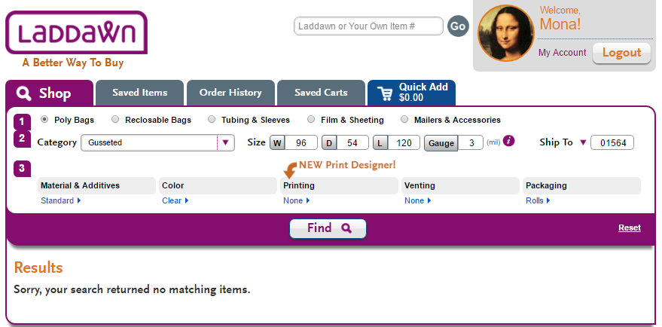Image resolution: width=662 pixels, height=327 pixels.
Task: Click the D size label button
Action: tap(329, 143)
